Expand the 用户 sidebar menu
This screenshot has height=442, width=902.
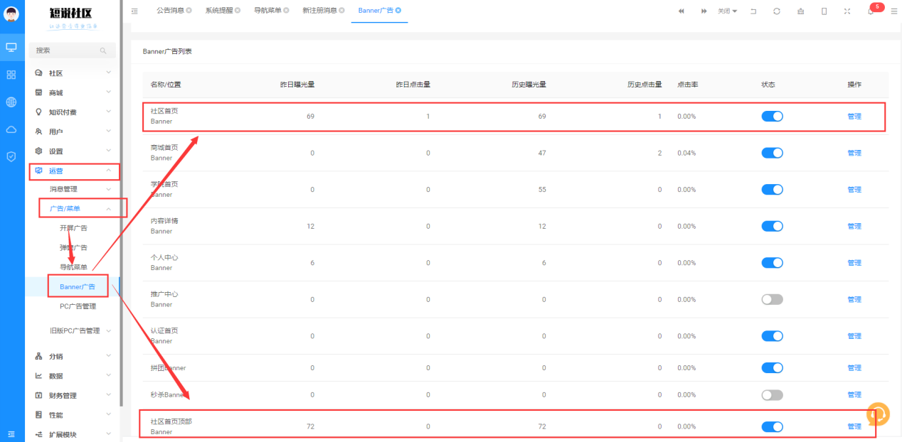pyautogui.click(x=73, y=131)
